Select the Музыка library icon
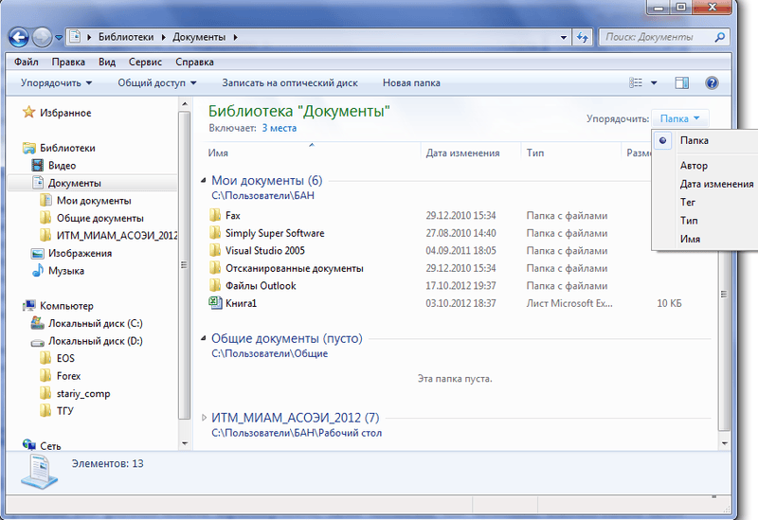Image resolution: width=758 pixels, height=520 pixels. click(x=38, y=271)
